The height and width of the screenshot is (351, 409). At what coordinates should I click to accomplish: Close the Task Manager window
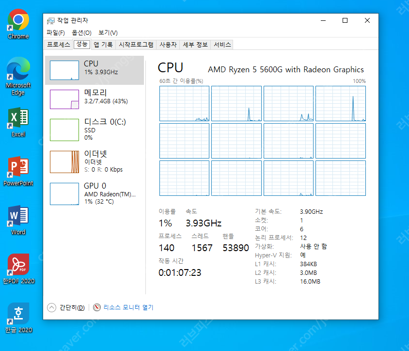(x=367, y=20)
